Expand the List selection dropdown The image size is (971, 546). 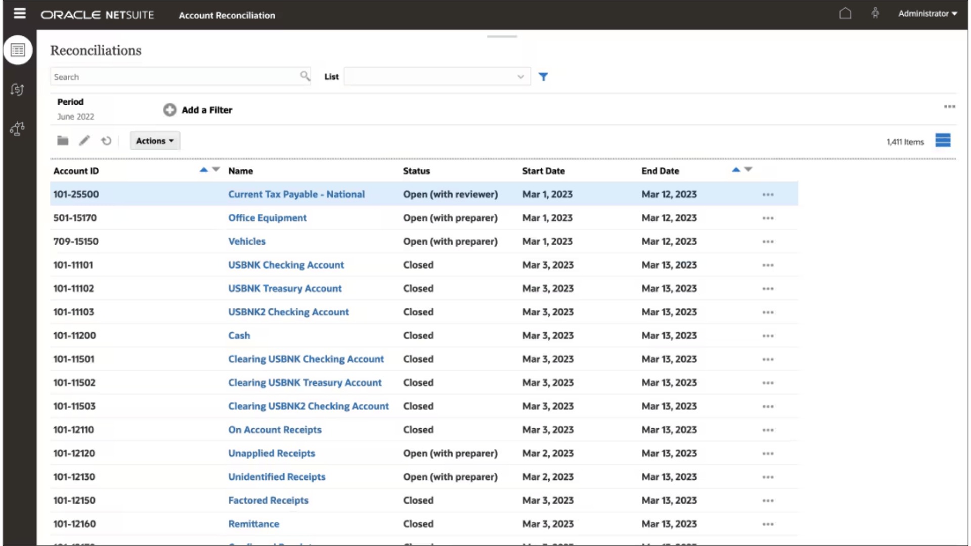[520, 76]
